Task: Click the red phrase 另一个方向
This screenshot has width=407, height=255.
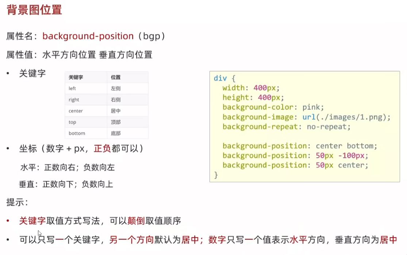Action: coord(132,239)
